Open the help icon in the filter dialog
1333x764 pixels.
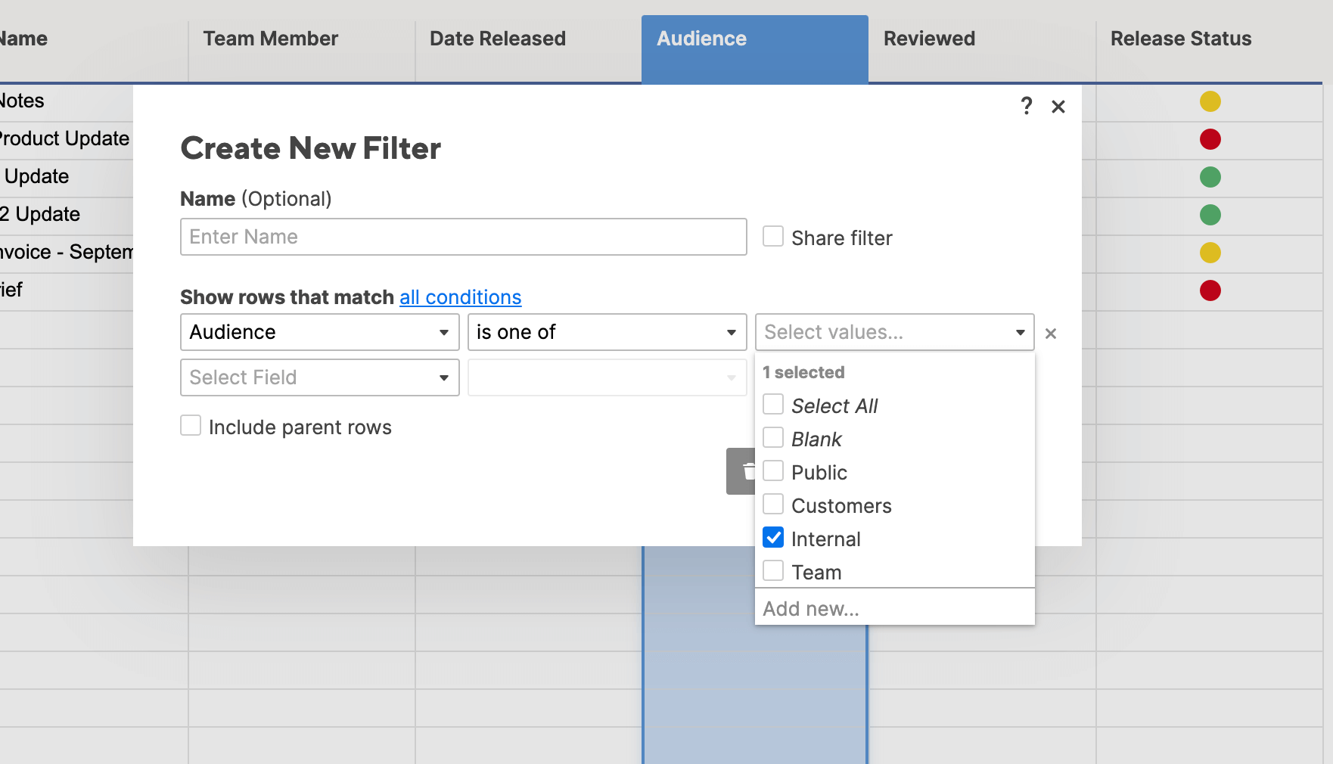1026,107
